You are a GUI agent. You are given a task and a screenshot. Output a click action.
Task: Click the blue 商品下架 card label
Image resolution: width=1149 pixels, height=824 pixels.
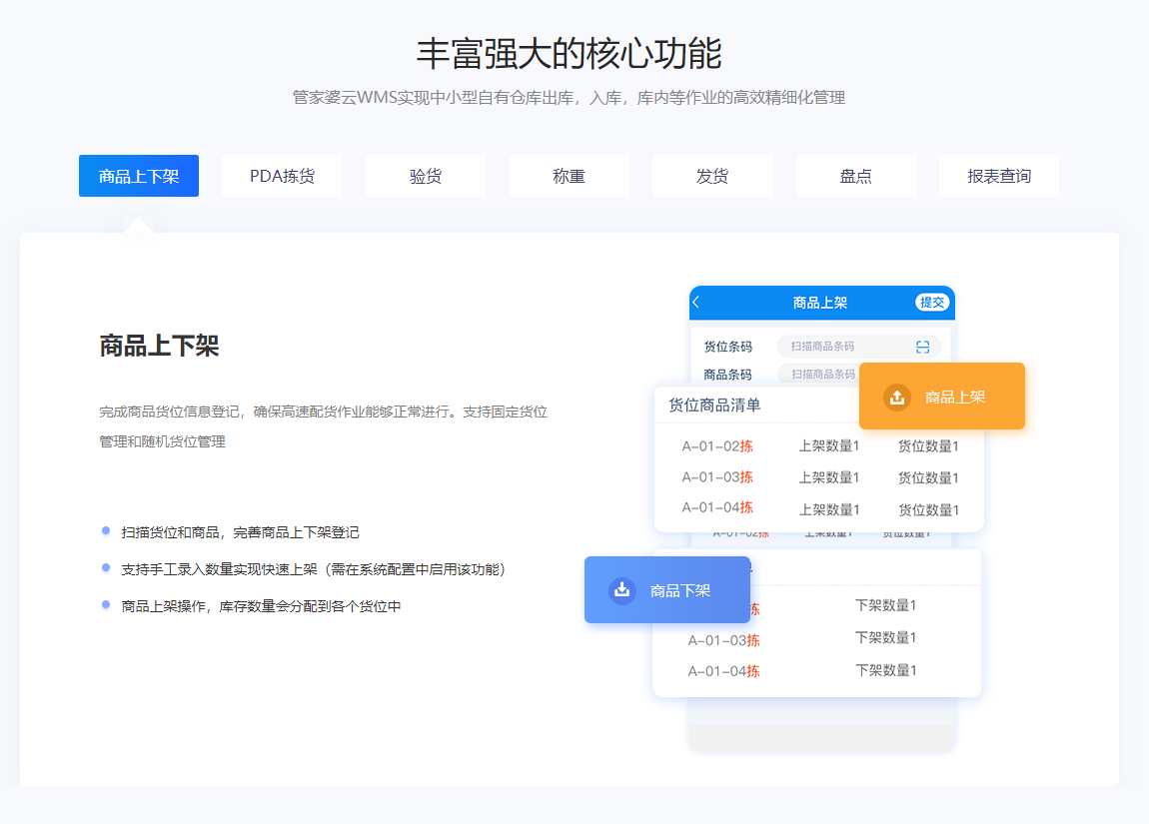click(680, 590)
